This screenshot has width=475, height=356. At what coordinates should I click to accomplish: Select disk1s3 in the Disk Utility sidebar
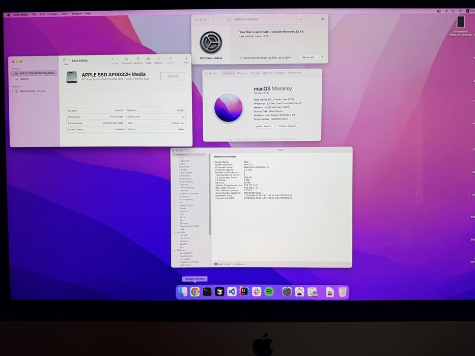point(24,79)
